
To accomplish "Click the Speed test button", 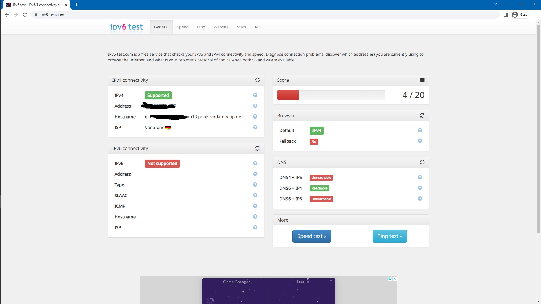I will point(312,236).
